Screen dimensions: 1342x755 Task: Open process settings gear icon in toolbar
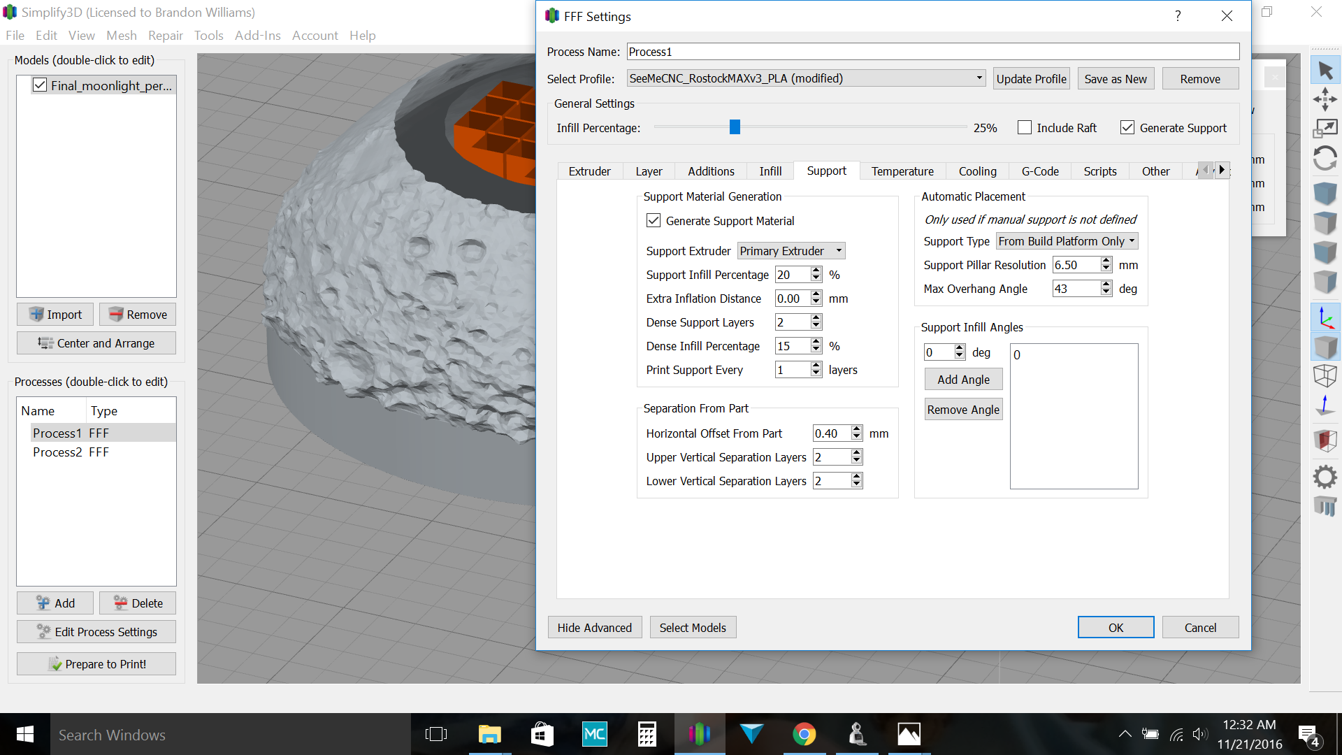point(1325,477)
